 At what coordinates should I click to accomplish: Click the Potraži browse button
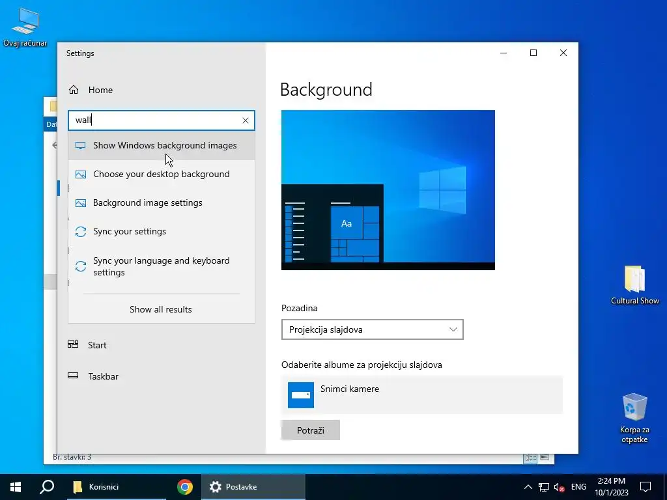pos(311,430)
